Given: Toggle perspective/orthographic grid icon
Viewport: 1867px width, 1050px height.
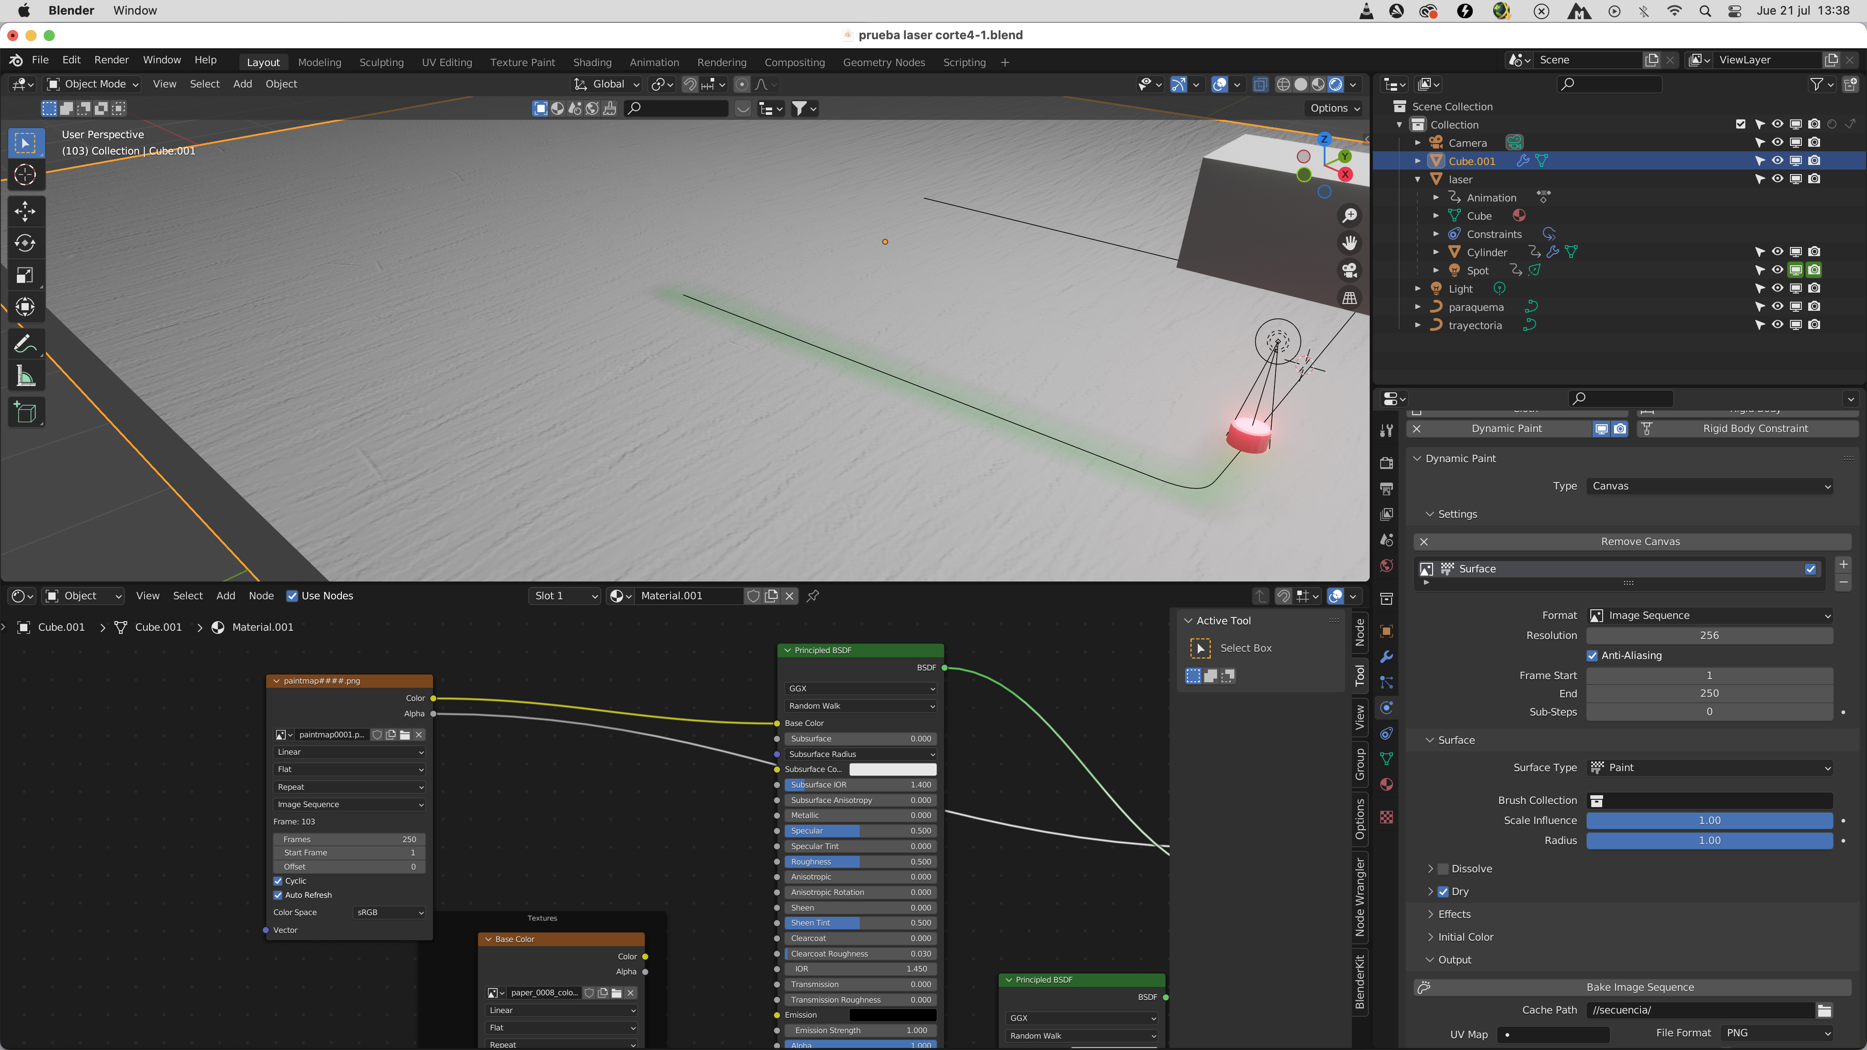Looking at the screenshot, I should click(x=1350, y=298).
